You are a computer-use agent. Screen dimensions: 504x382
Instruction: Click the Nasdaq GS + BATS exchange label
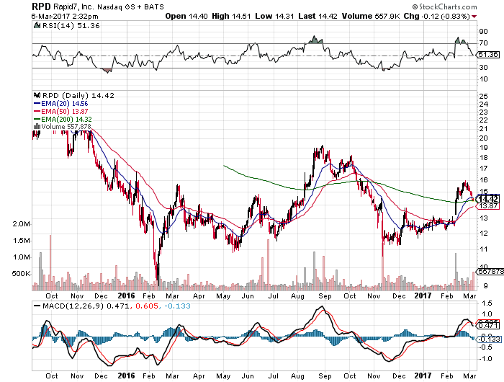pyautogui.click(x=130, y=6)
